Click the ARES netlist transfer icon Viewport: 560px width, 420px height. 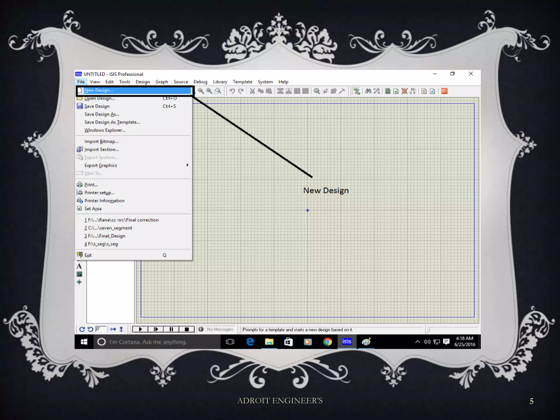tap(444, 91)
